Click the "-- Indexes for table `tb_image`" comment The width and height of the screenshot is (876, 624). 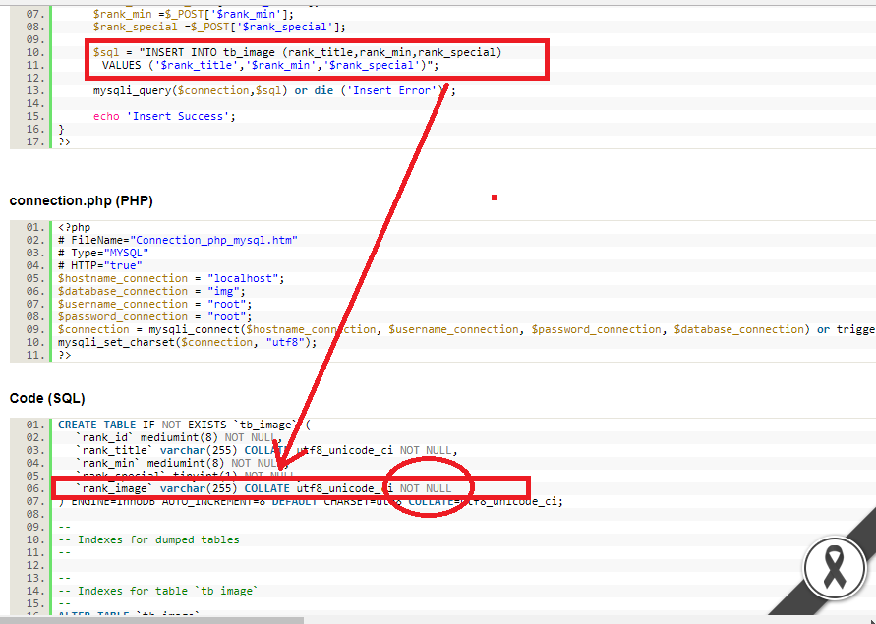[158, 591]
